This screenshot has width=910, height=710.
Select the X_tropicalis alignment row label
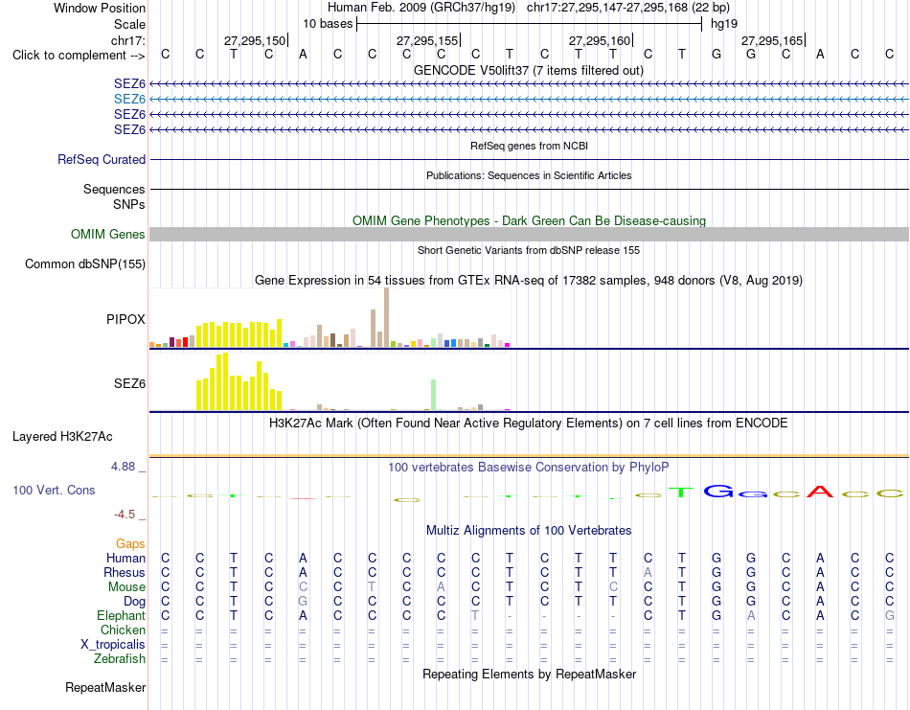113,645
